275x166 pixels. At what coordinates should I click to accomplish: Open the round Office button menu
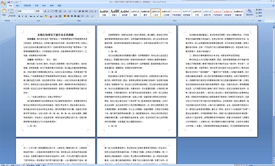click(x=3, y=3)
